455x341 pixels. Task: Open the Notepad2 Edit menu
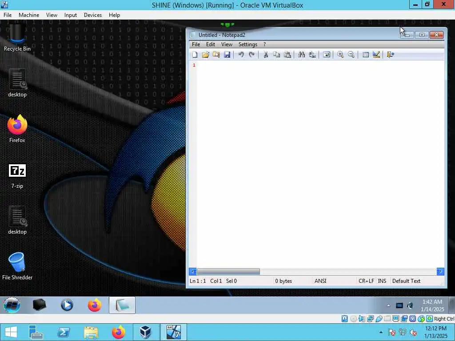click(x=211, y=44)
